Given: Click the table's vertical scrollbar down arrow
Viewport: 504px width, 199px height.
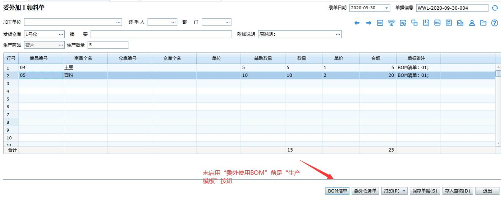Looking at the screenshot, I should pyautogui.click(x=498, y=143).
